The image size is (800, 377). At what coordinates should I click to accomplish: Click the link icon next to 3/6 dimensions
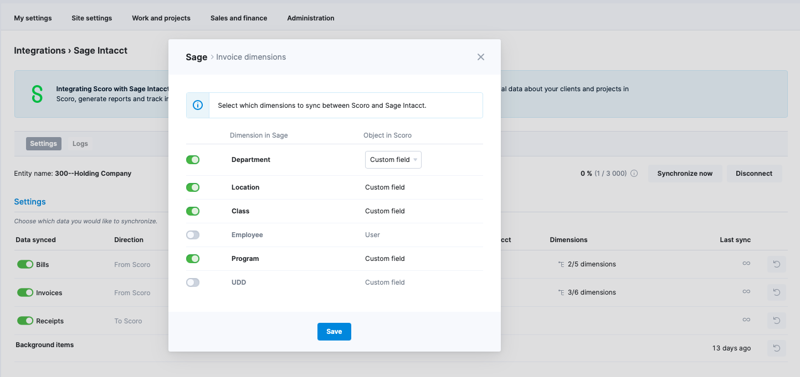click(746, 292)
